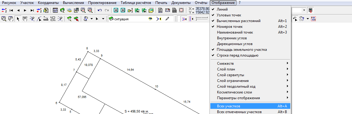Click the cyan framed right arrow button
This screenshot has height=114, width=352.
pyautogui.click(x=123, y=10)
